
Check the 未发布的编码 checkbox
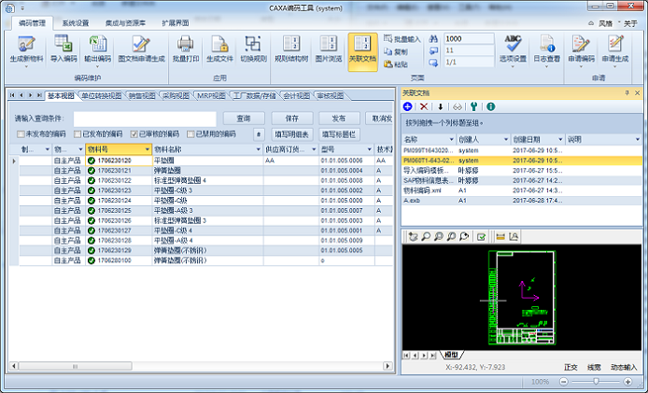(21, 134)
